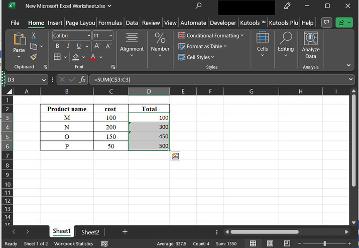
Task: Select cell C4 containing 200
Action: coord(110,127)
